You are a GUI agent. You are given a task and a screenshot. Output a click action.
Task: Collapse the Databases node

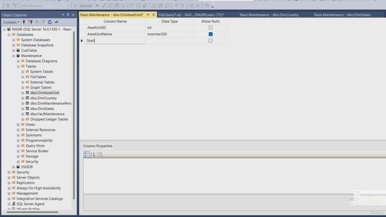coord(9,35)
